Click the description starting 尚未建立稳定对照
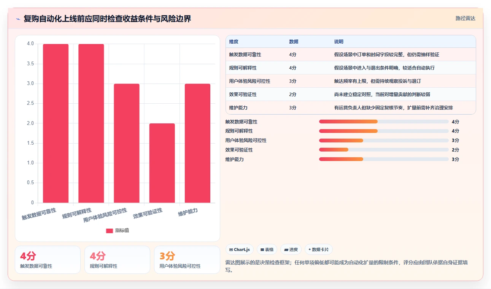Image resolution: width=491 pixels, height=289 pixels. click(x=382, y=95)
